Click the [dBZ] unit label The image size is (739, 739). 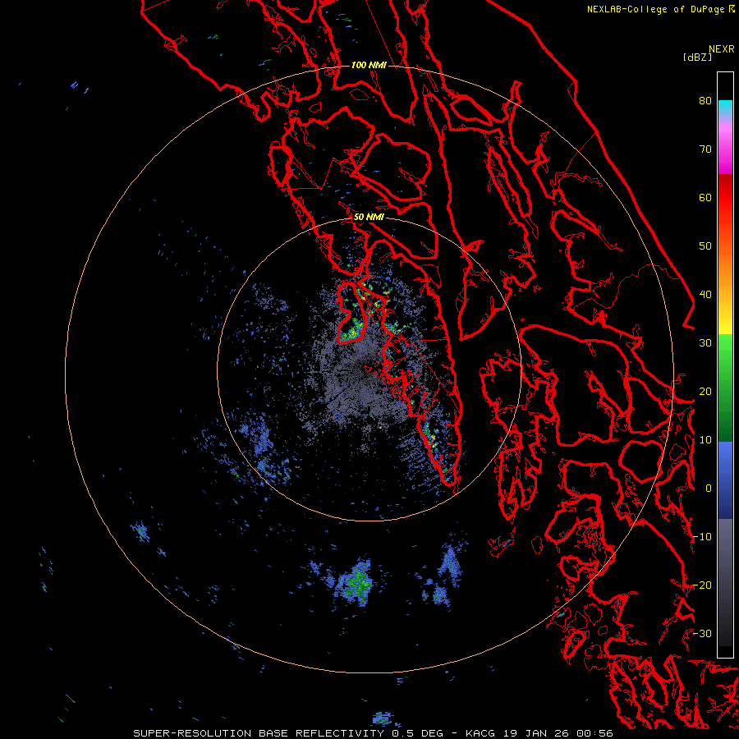(697, 57)
